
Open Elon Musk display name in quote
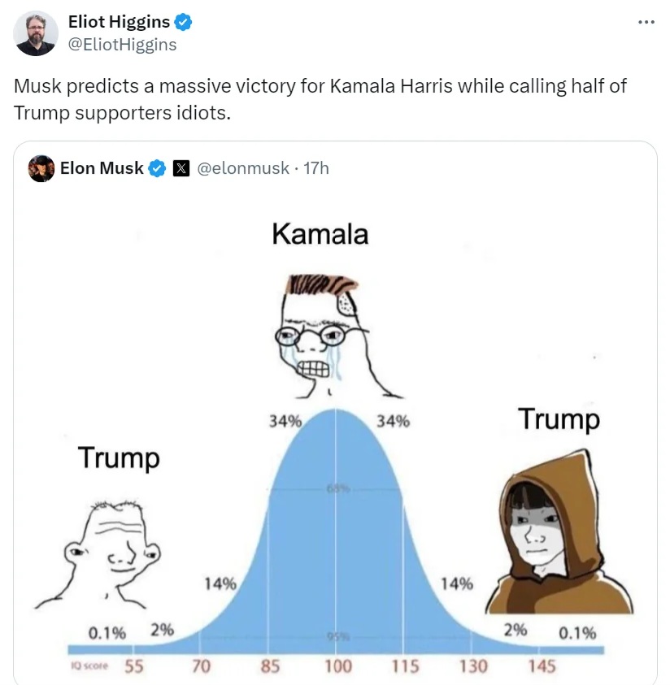tap(102, 168)
